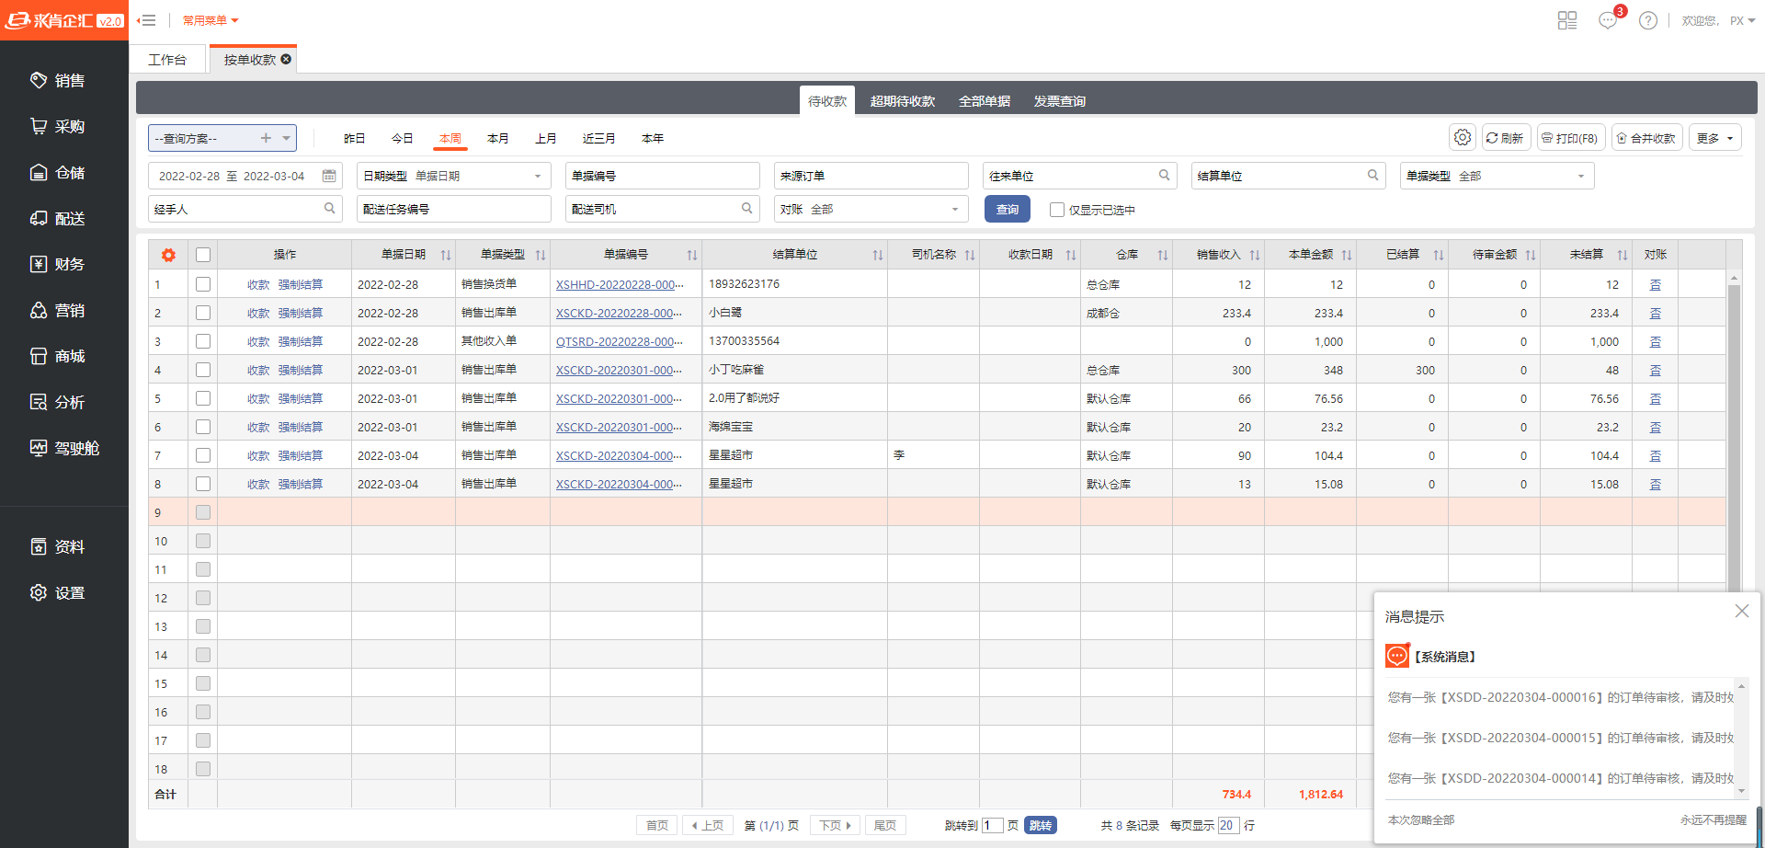Switch to the 超期待收款 tab

902,101
